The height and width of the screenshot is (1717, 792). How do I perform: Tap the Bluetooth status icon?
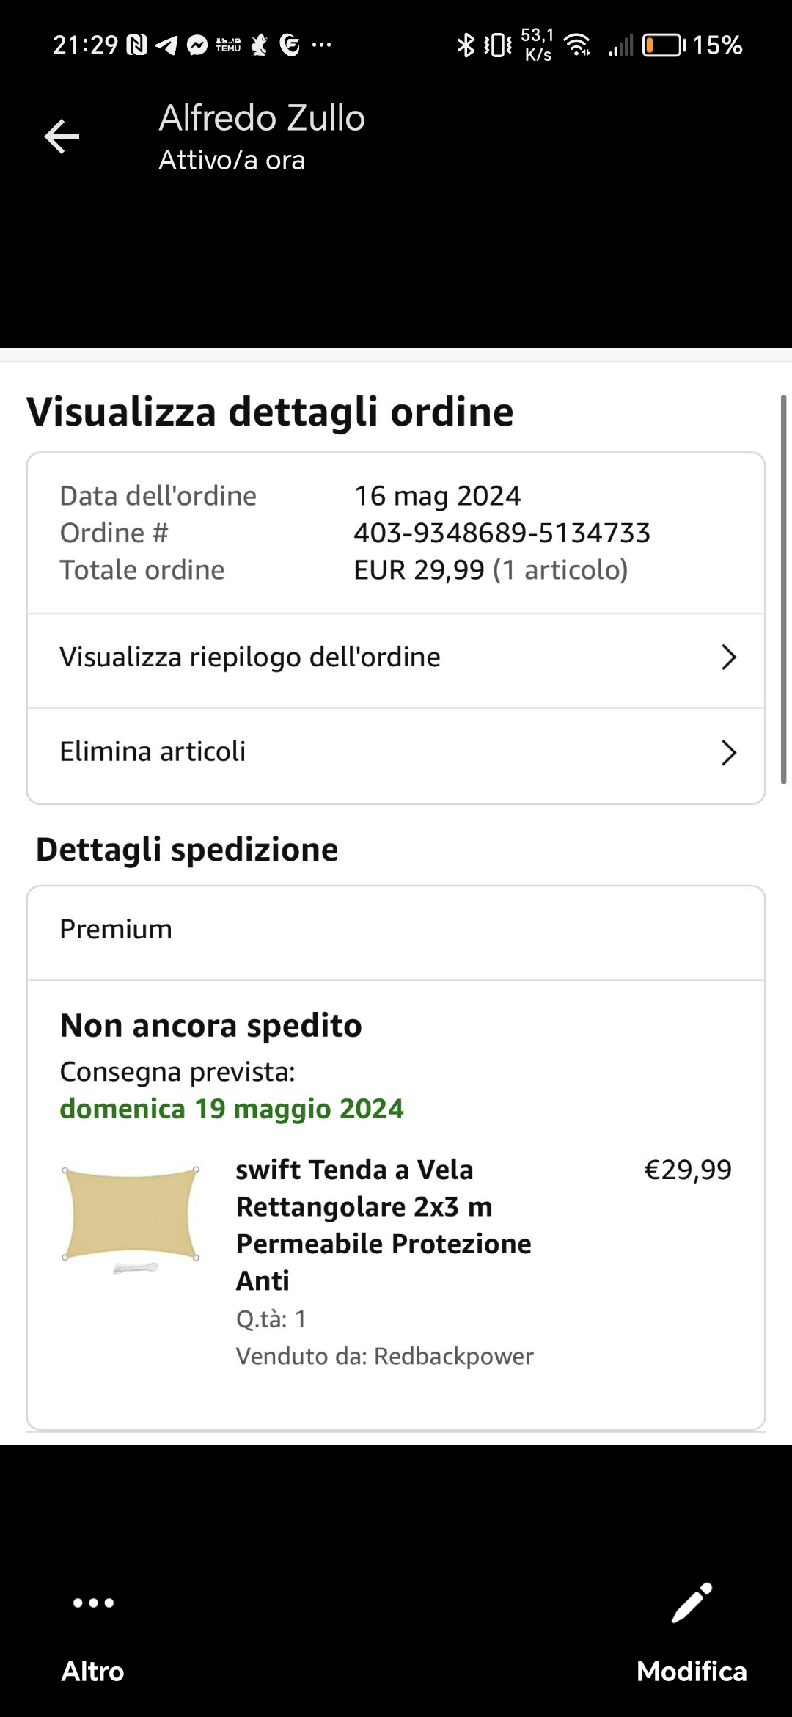coord(466,45)
